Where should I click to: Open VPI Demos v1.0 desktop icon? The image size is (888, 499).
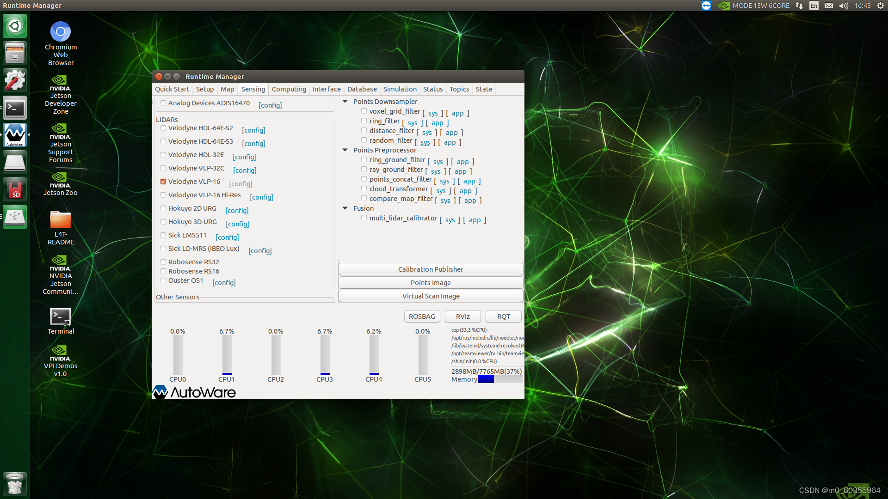[x=61, y=351]
